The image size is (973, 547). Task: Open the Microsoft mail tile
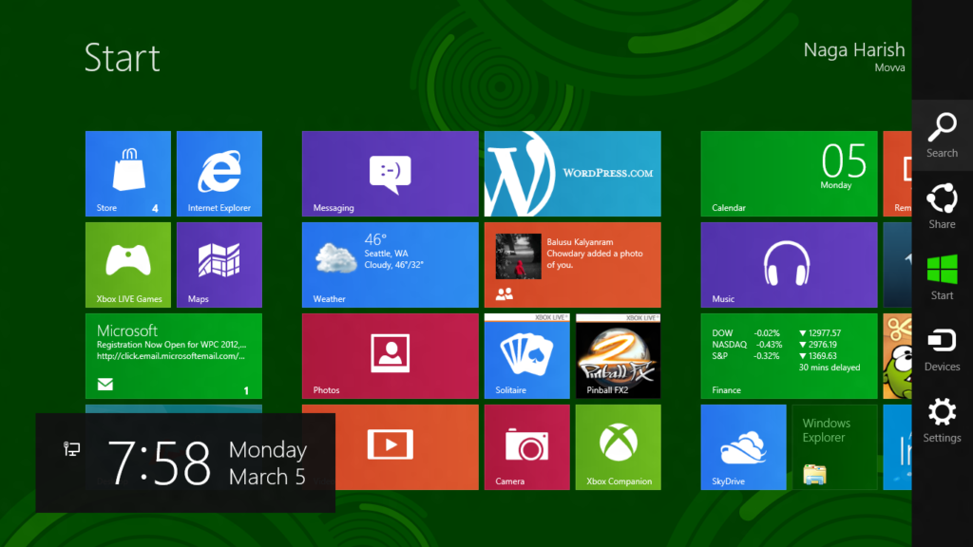tap(174, 356)
